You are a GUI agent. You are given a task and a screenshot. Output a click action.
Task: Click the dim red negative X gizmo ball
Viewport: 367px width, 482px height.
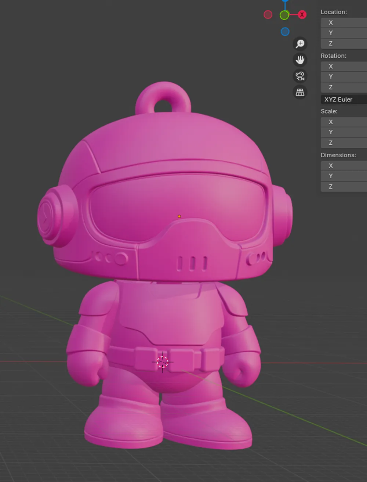(268, 15)
